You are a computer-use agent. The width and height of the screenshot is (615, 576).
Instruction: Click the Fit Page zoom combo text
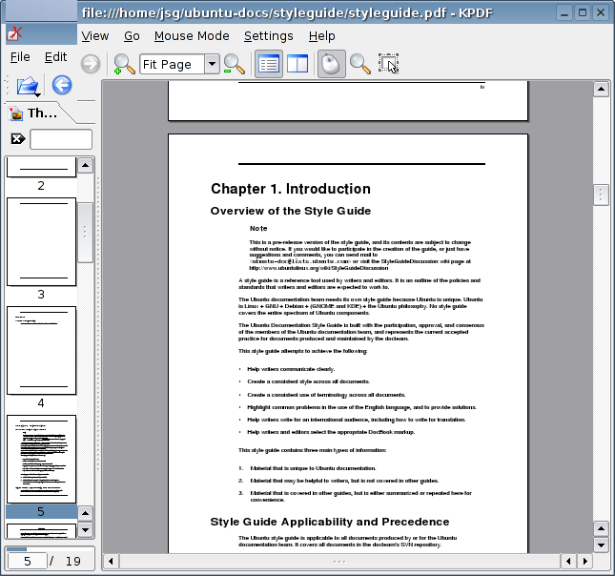(x=167, y=64)
